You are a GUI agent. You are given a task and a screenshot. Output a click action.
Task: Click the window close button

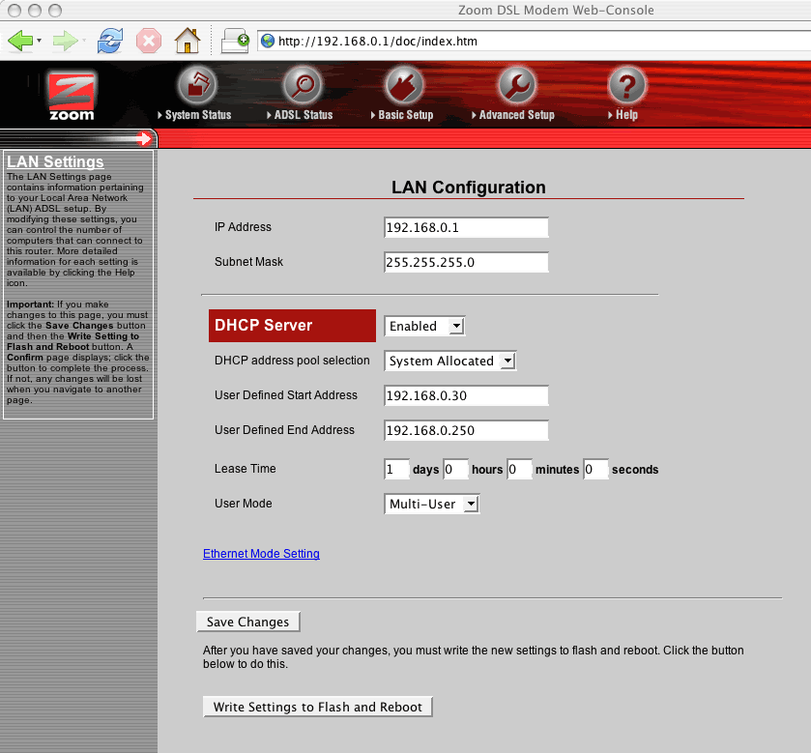(14, 11)
